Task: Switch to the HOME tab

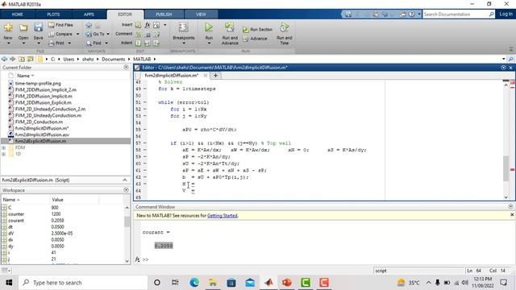Action: pyautogui.click(x=17, y=14)
